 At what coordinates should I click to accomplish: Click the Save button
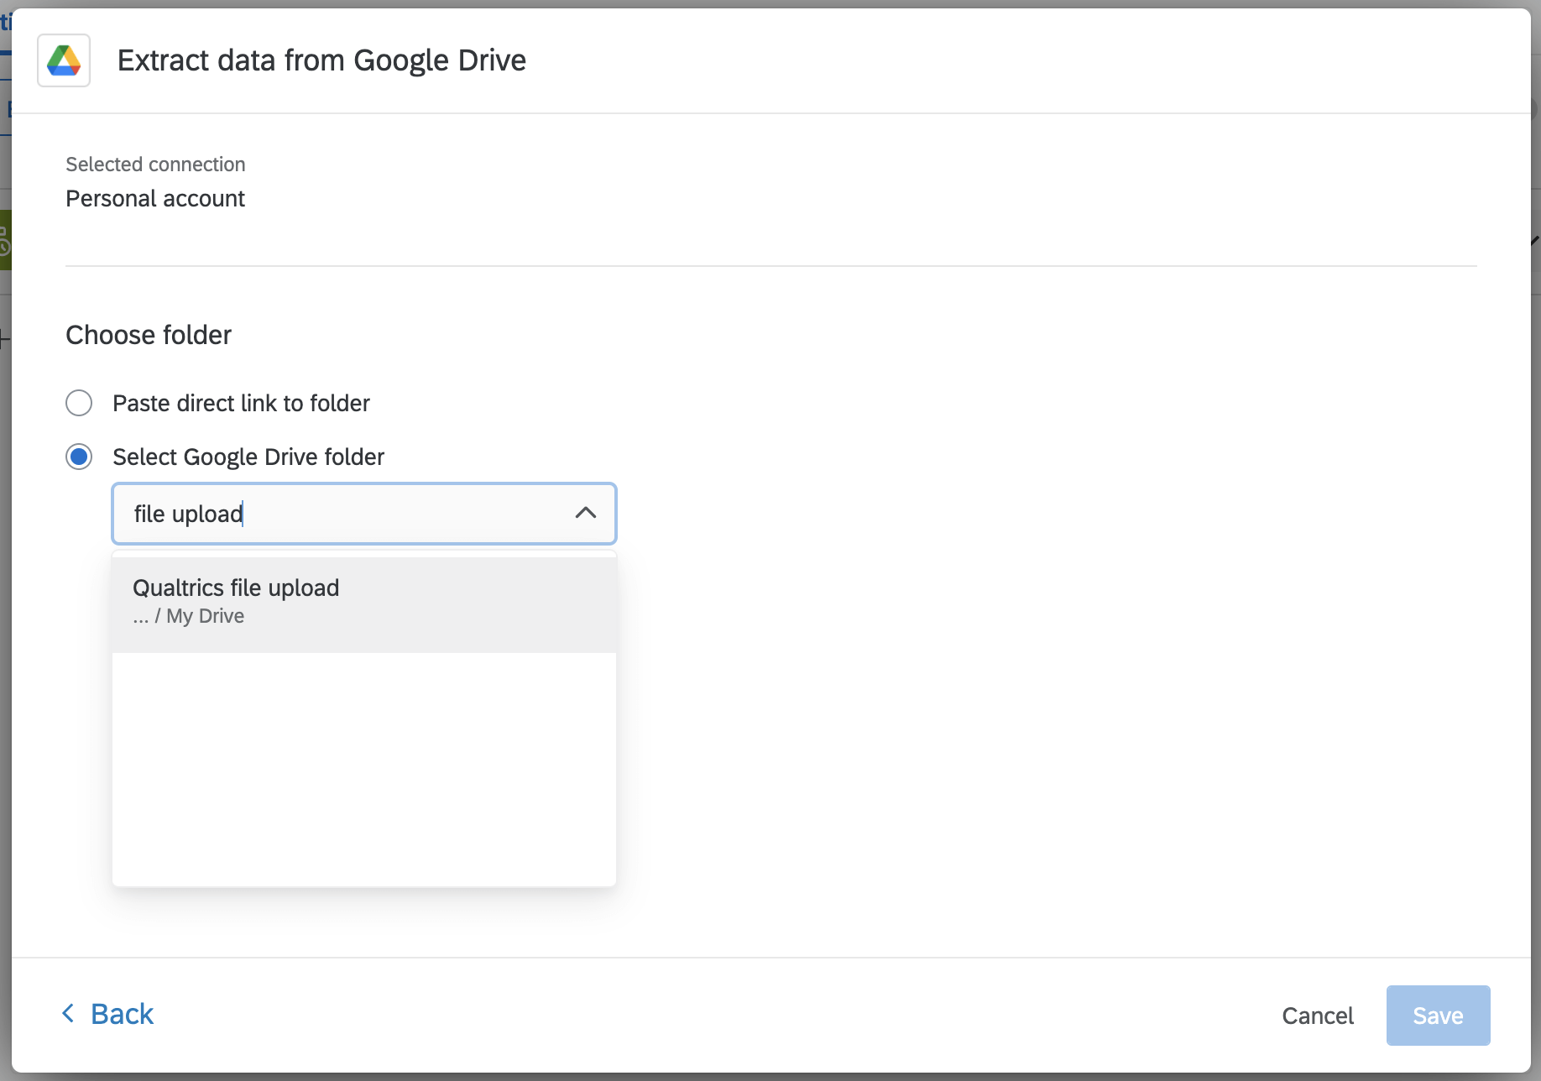tap(1438, 1015)
